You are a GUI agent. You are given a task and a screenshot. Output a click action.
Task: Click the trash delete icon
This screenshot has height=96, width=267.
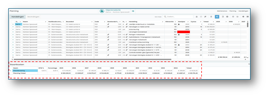click(x=211, y=17)
